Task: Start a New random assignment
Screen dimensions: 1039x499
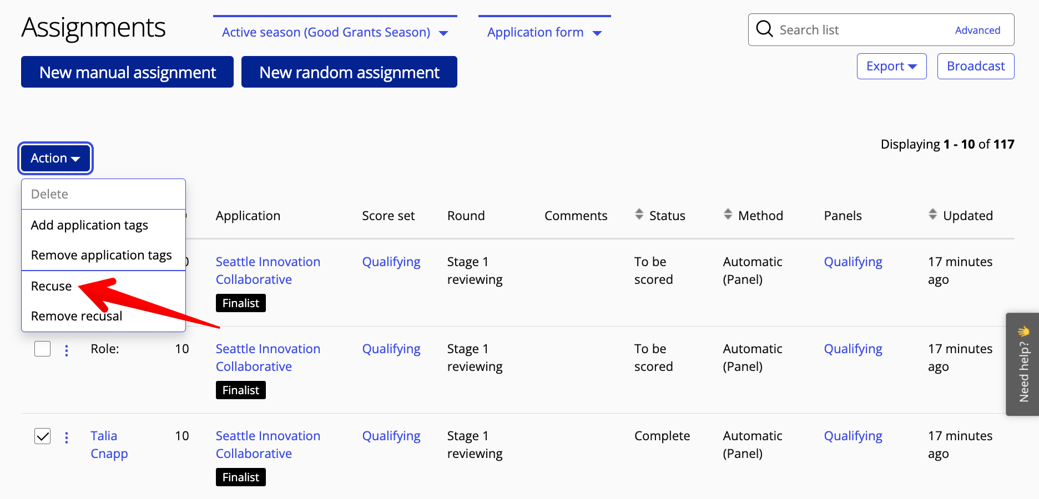Action: [349, 72]
